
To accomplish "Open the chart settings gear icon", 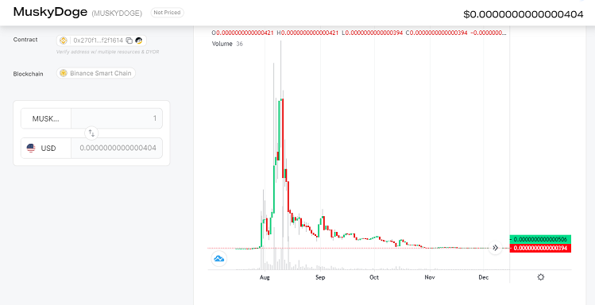I will (541, 277).
